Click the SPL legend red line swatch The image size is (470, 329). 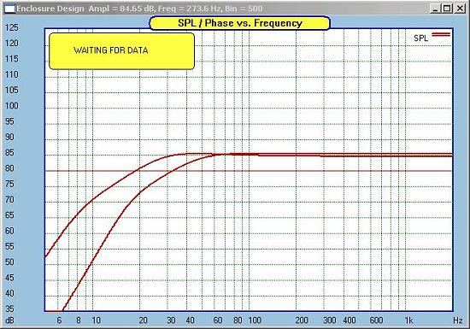click(x=441, y=34)
